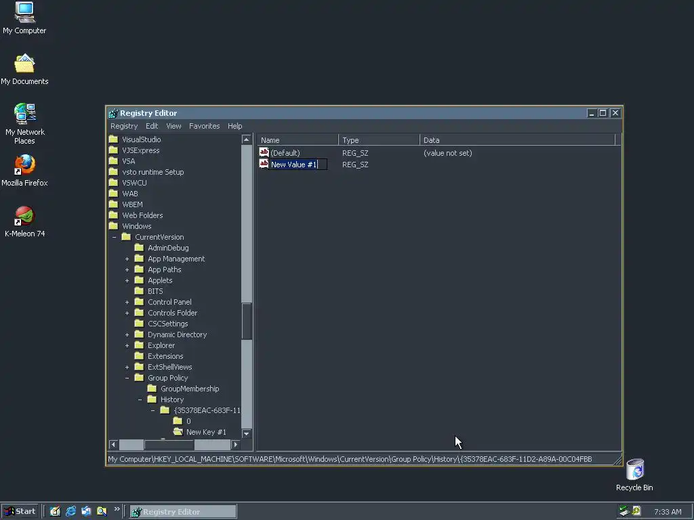Launch Internet Explorer from Quick Launch

point(70,511)
